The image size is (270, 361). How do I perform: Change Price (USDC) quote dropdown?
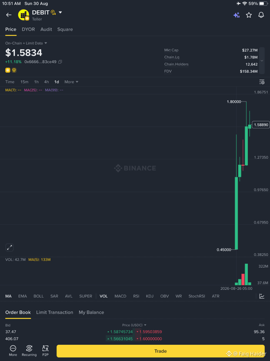coord(134,325)
